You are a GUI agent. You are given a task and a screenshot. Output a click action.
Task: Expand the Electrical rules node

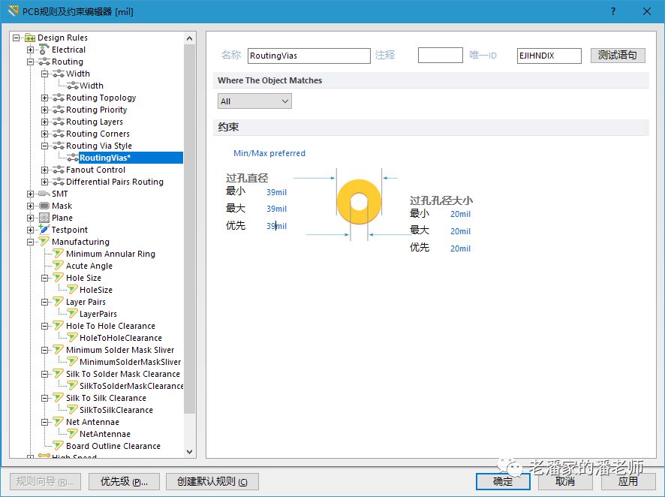click(31, 50)
